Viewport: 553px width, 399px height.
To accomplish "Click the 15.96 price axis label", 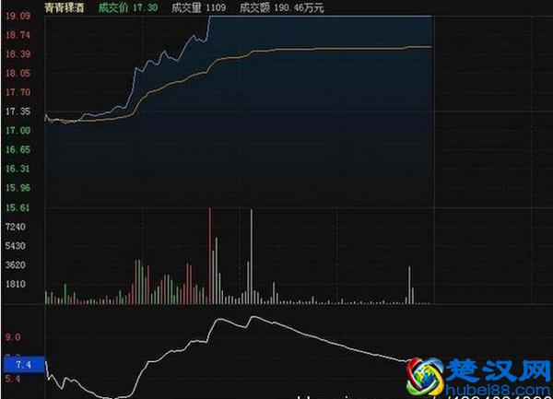I will tap(18, 188).
